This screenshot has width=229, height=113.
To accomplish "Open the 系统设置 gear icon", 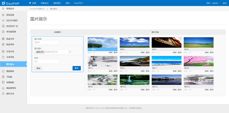I will click(3, 15).
